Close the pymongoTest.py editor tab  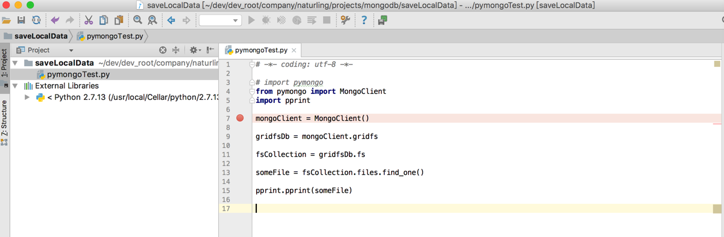pos(294,51)
